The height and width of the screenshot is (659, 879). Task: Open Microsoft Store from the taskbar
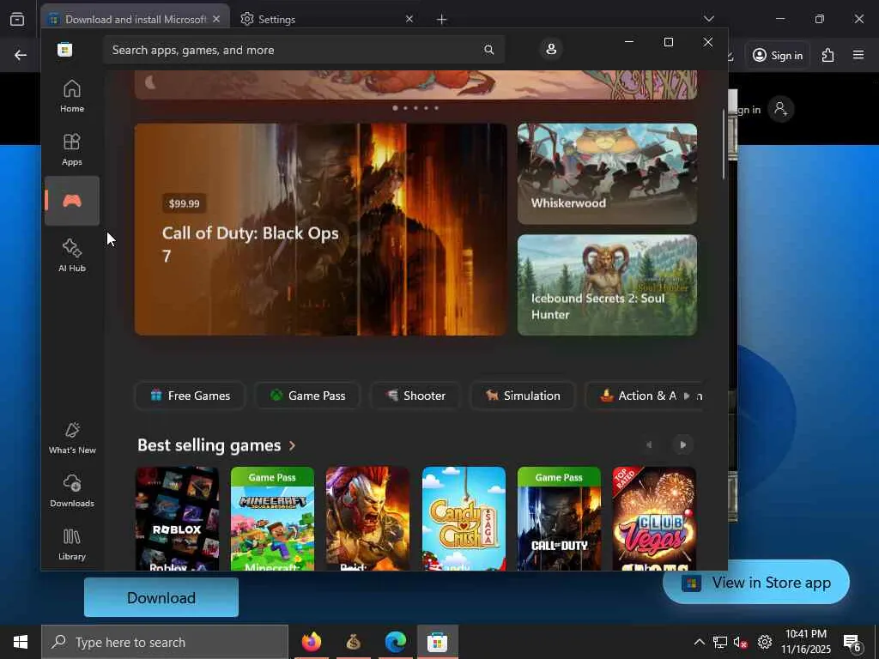(437, 642)
